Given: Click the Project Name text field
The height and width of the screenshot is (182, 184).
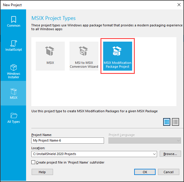Looking at the screenshot, I should pos(67,140).
